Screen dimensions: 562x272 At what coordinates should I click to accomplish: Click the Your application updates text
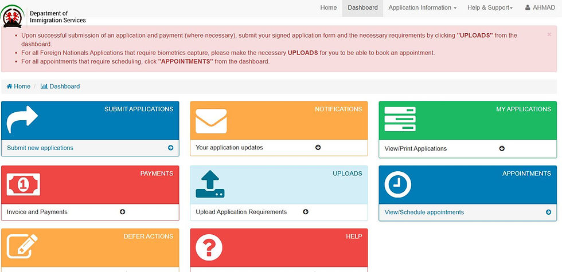pyautogui.click(x=229, y=148)
